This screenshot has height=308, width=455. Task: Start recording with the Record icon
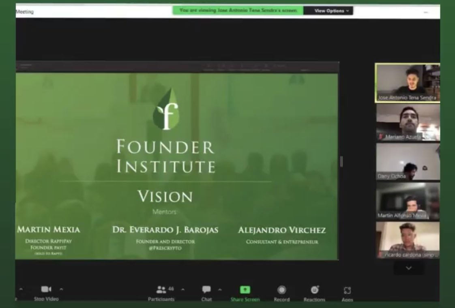click(281, 290)
